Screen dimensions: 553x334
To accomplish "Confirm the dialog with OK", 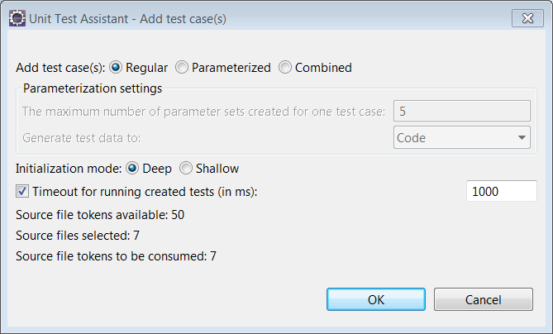I will tap(376, 299).
